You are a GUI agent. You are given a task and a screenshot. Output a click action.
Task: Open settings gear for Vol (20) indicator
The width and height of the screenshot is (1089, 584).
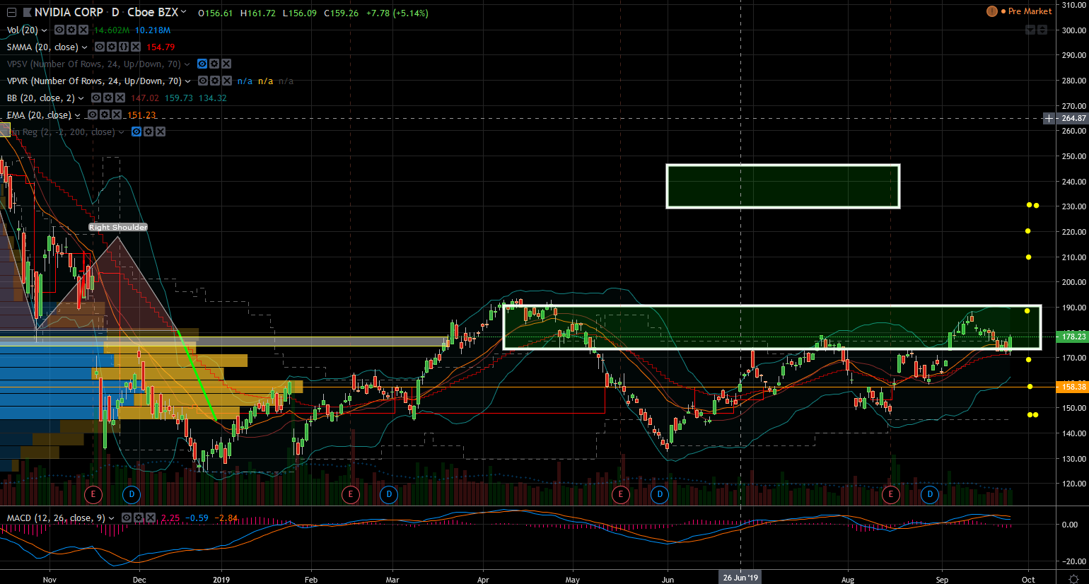[71, 30]
